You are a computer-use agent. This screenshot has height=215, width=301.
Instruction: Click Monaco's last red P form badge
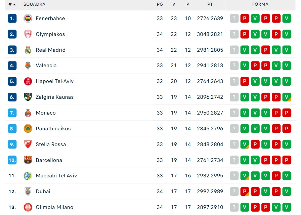tap(287, 113)
